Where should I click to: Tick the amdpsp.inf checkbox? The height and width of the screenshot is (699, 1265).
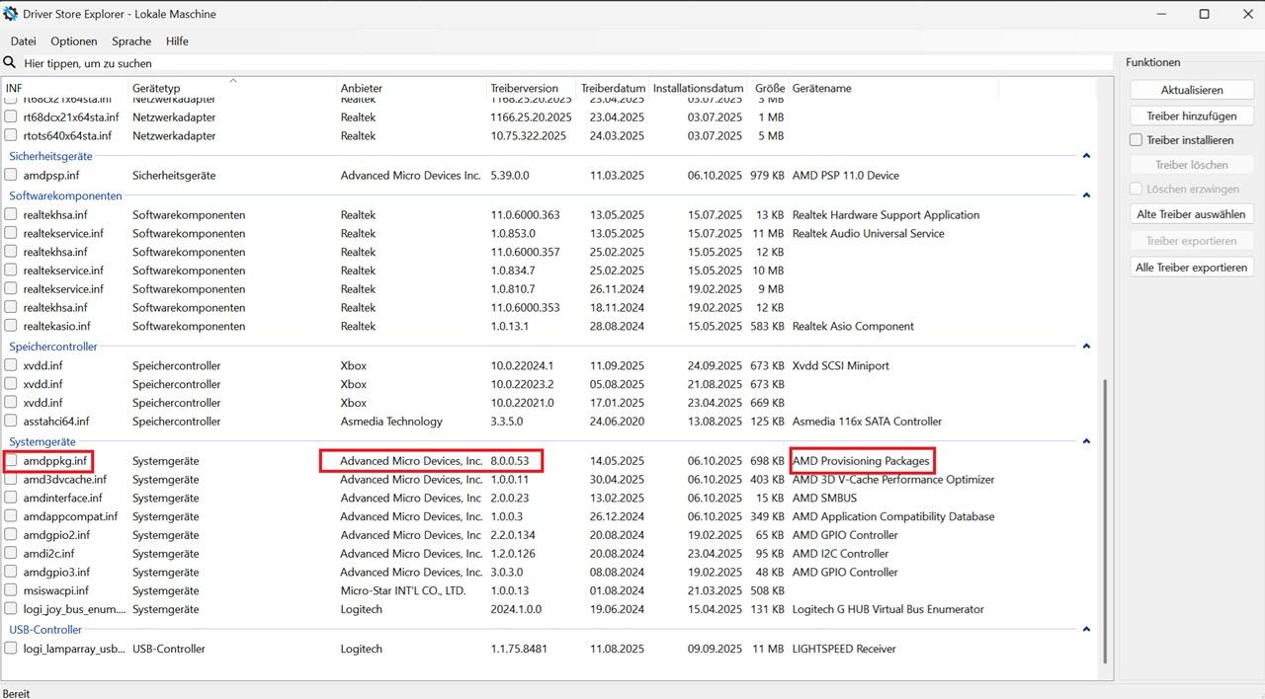(12, 176)
